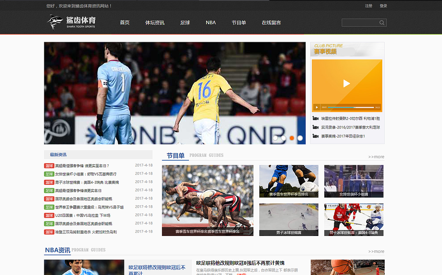
Task: Select the last carousel slide dot
Action: click(300, 138)
